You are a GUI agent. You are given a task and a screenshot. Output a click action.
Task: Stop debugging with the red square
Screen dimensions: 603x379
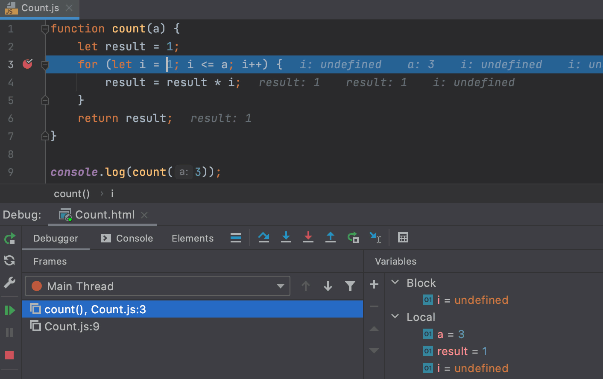9,355
